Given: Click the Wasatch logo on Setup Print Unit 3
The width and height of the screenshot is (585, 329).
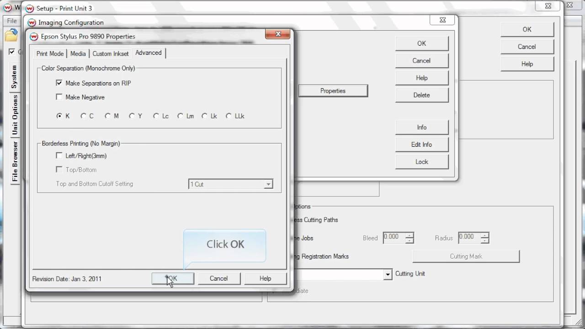Looking at the screenshot, I should [30, 8].
